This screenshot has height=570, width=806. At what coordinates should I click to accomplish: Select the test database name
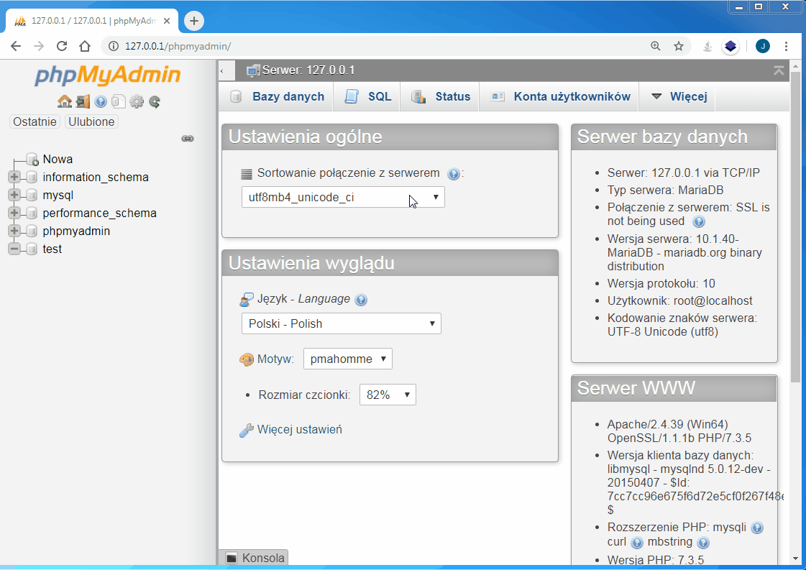(x=52, y=249)
